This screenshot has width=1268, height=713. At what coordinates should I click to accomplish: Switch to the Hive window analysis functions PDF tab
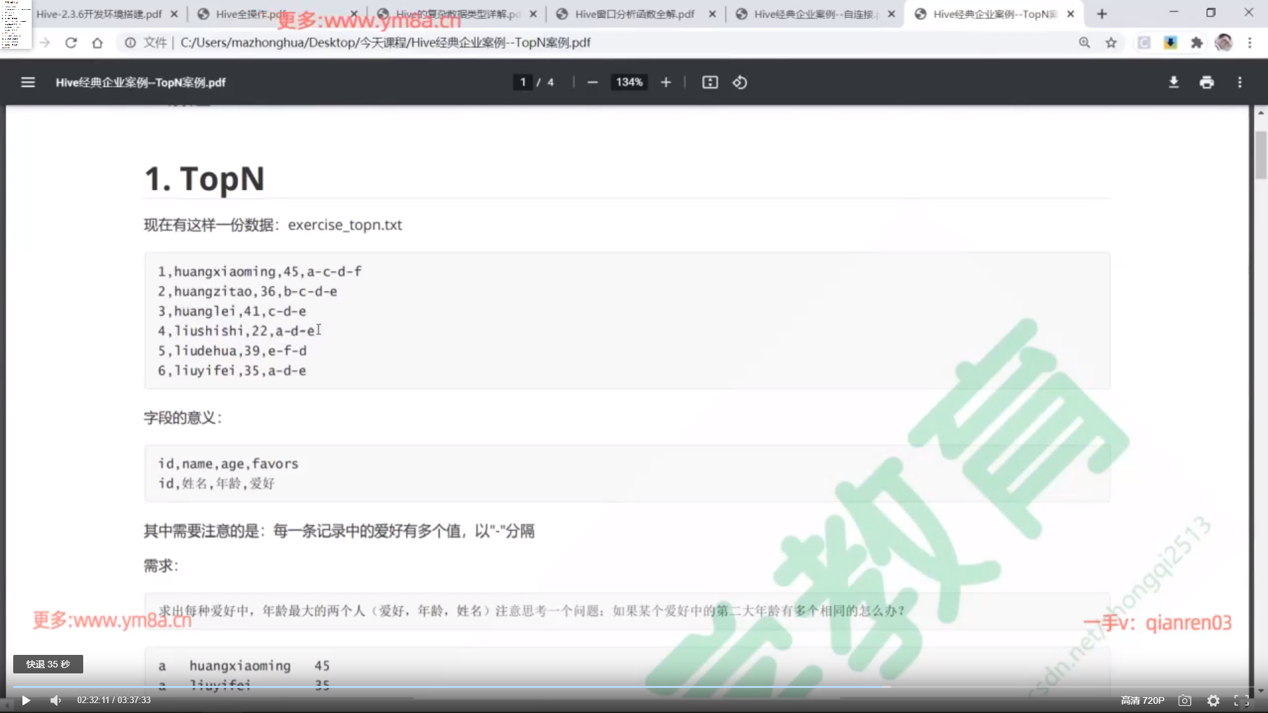tap(634, 14)
